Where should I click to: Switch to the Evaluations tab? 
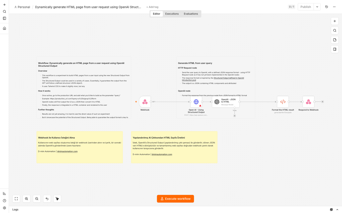tap(191, 14)
